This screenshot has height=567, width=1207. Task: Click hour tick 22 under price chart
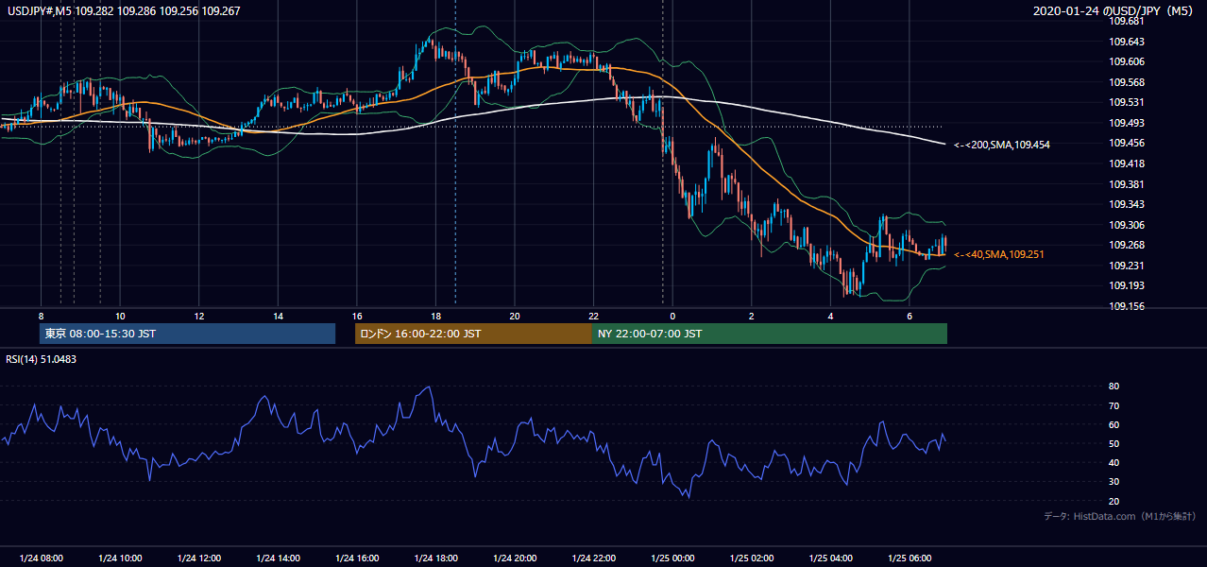click(593, 316)
